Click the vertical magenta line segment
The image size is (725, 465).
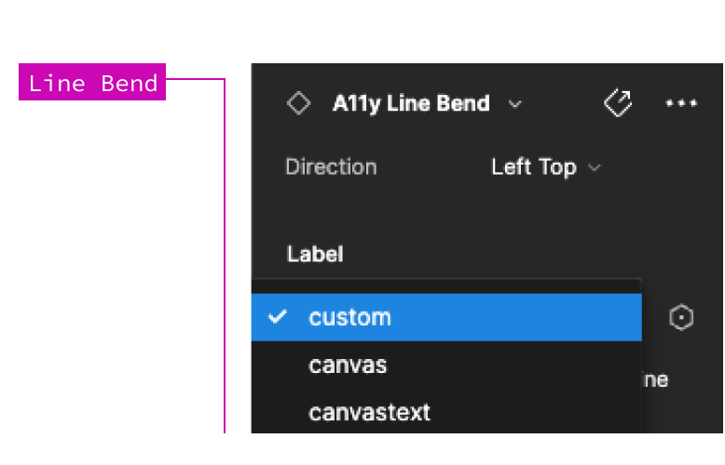pyautogui.click(x=225, y=256)
